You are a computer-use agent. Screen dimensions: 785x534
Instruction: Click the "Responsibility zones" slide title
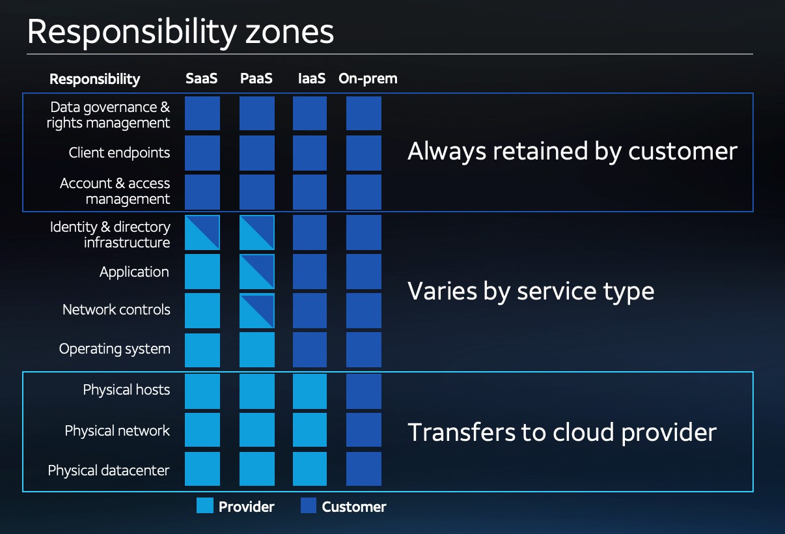click(x=180, y=32)
